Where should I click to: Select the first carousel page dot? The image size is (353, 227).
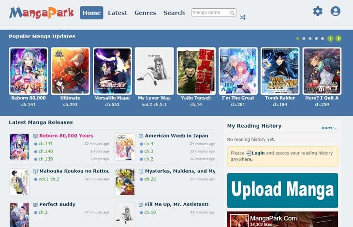pyautogui.click(x=297, y=39)
